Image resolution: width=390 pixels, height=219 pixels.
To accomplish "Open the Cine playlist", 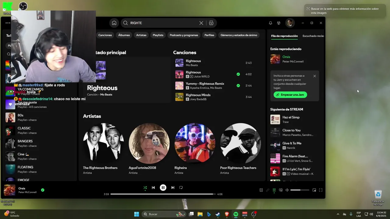I will pos(40,156).
